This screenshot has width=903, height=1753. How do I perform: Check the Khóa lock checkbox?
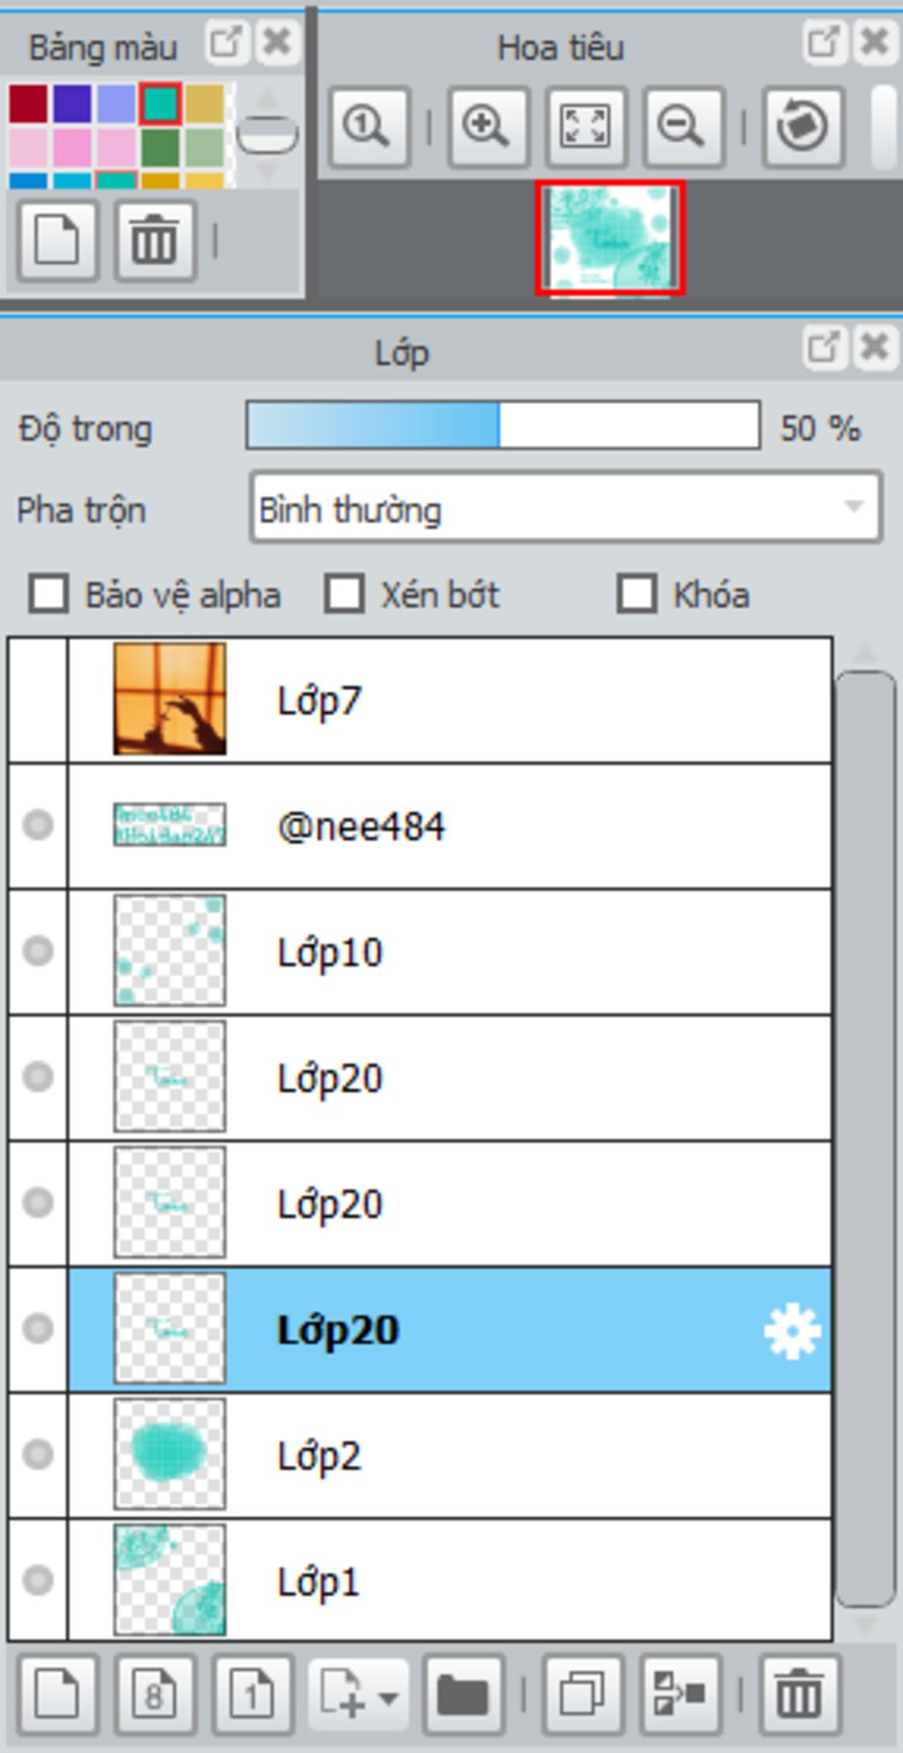point(637,594)
